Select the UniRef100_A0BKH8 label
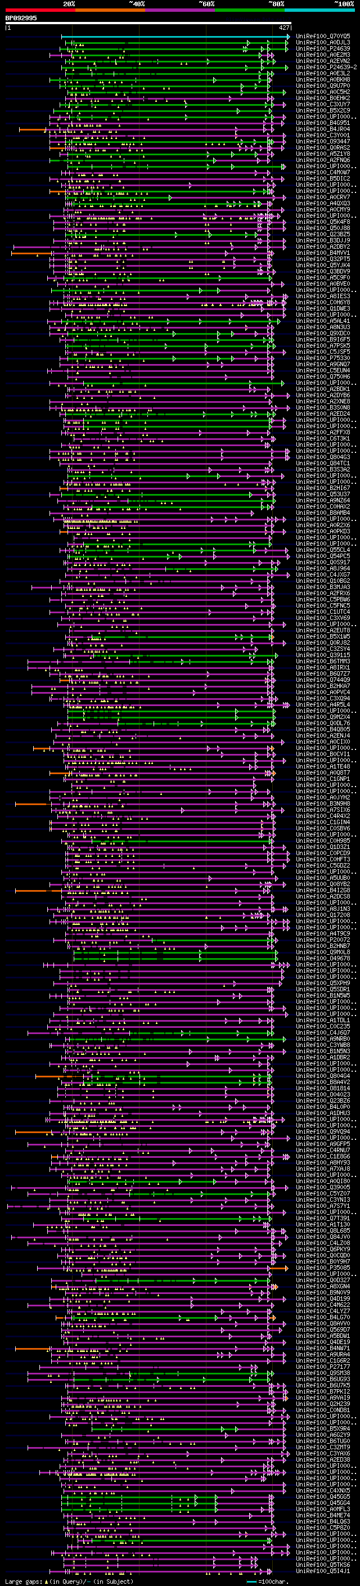This screenshot has width=360, height=1586. pos(322,79)
